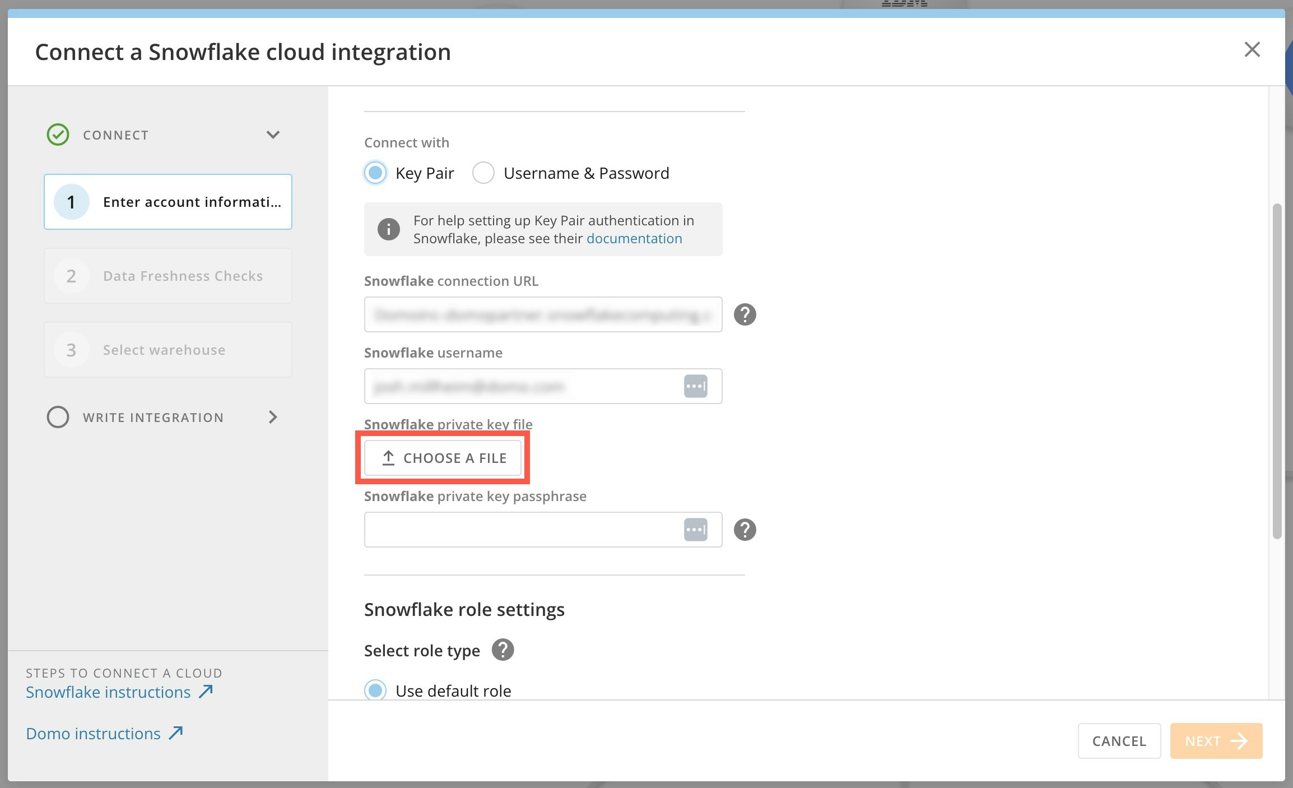Image resolution: width=1293 pixels, height=788 pixels.
Task: Open step 2 Data Freshness Checks
Action: (168, 276)
